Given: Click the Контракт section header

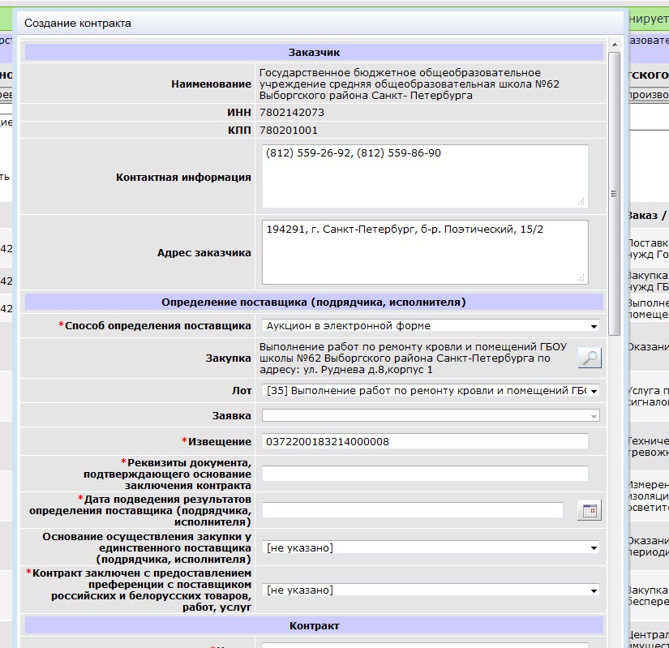Looking at the screenshot, I should (314, 626).
